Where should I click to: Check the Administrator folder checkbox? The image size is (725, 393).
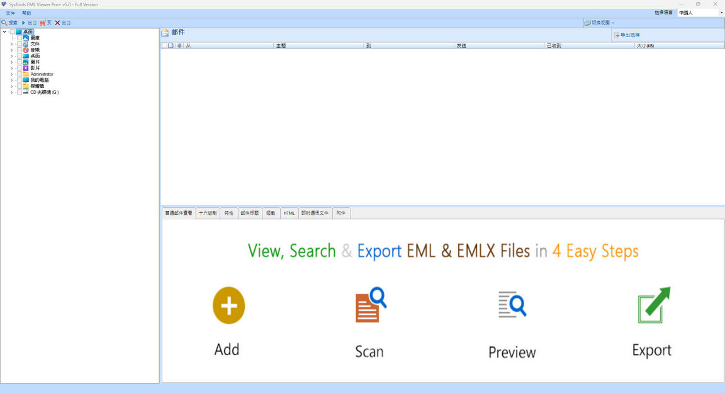[x=19, y=74]
